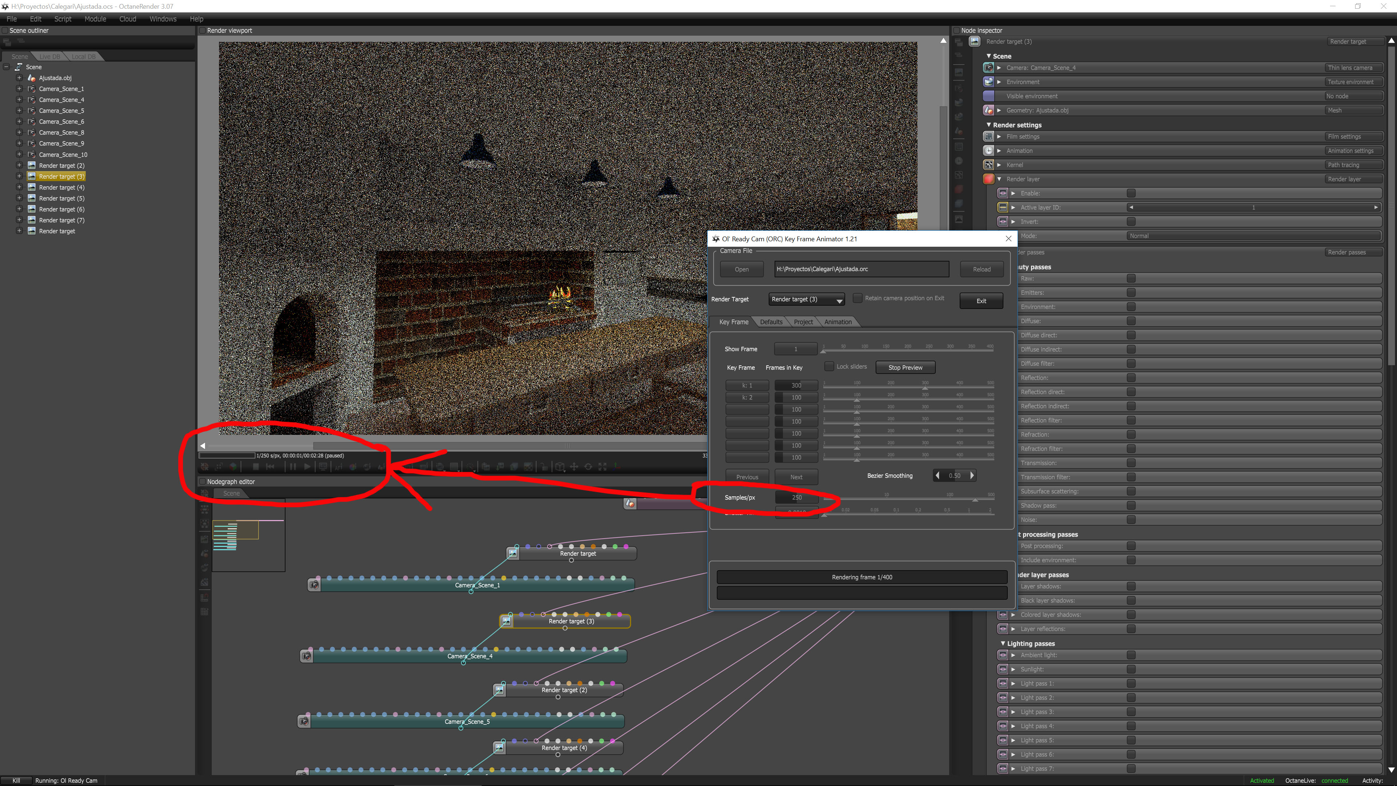Click the stop render icon
1397x786 pixels.
(x=256, y=467)
